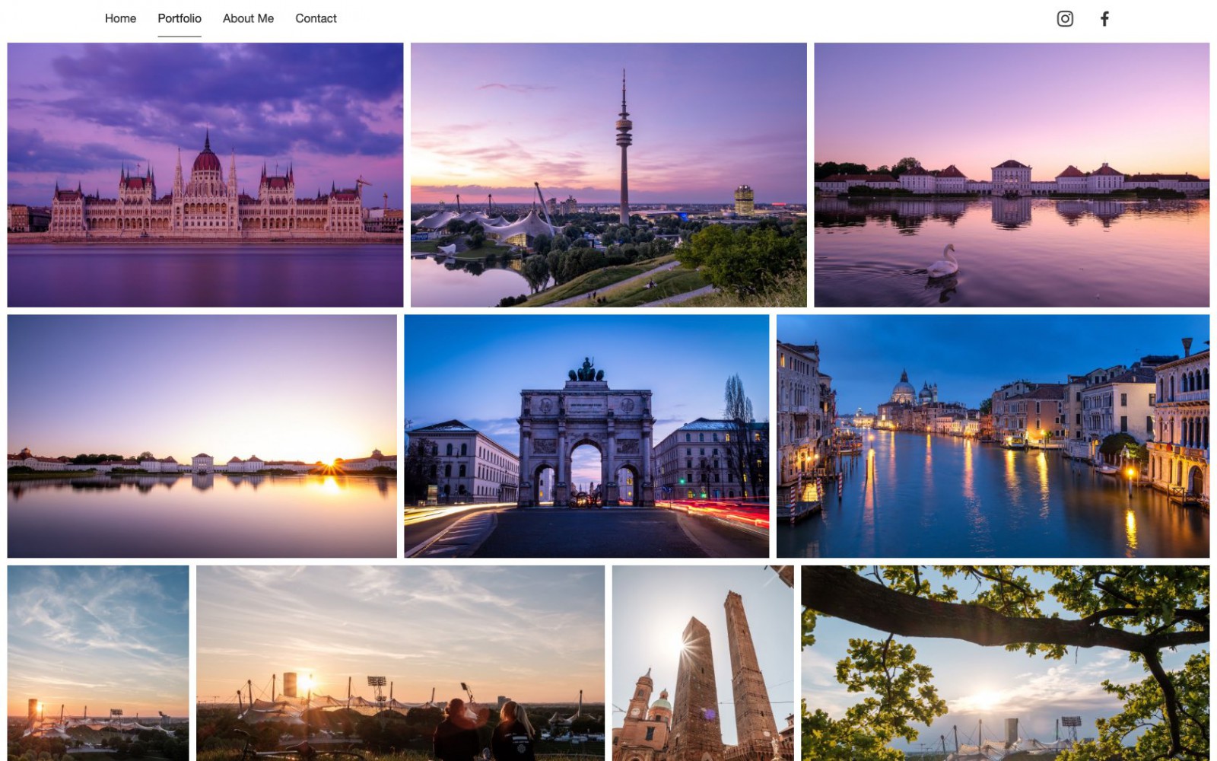View the palace sunburst reflection photo
This screenshot has width=1217, height=761.
point(202,436)
